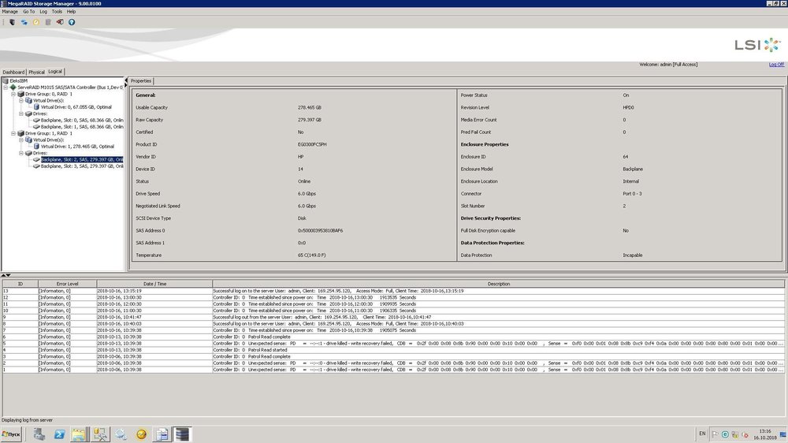Image resolution: width=788 pixels, height=443 pixels.
Task: Click the red exit icon in the toolbar
Action: pyautogui.click(x=60, y=22)
